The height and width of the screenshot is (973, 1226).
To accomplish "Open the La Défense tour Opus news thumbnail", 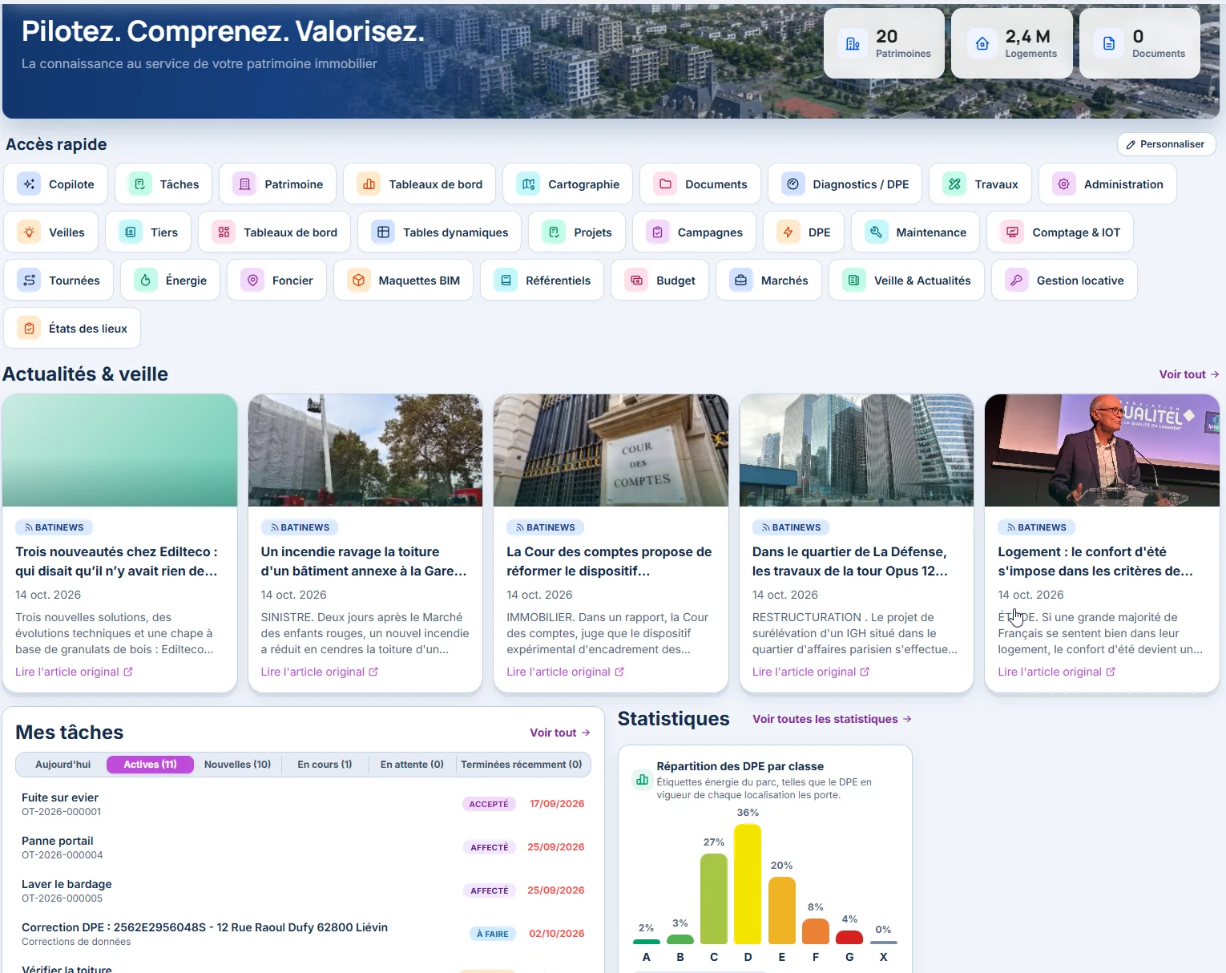I will [x=856, y=450].
